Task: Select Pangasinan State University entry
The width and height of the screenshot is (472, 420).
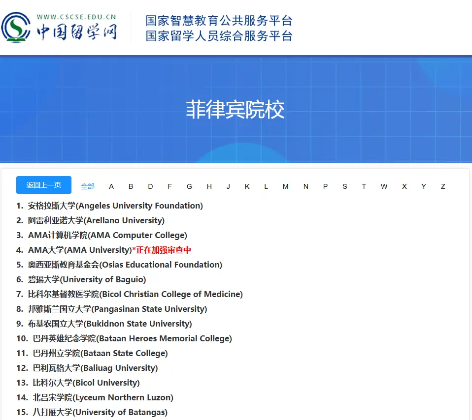Action: (x=117, y=309)
